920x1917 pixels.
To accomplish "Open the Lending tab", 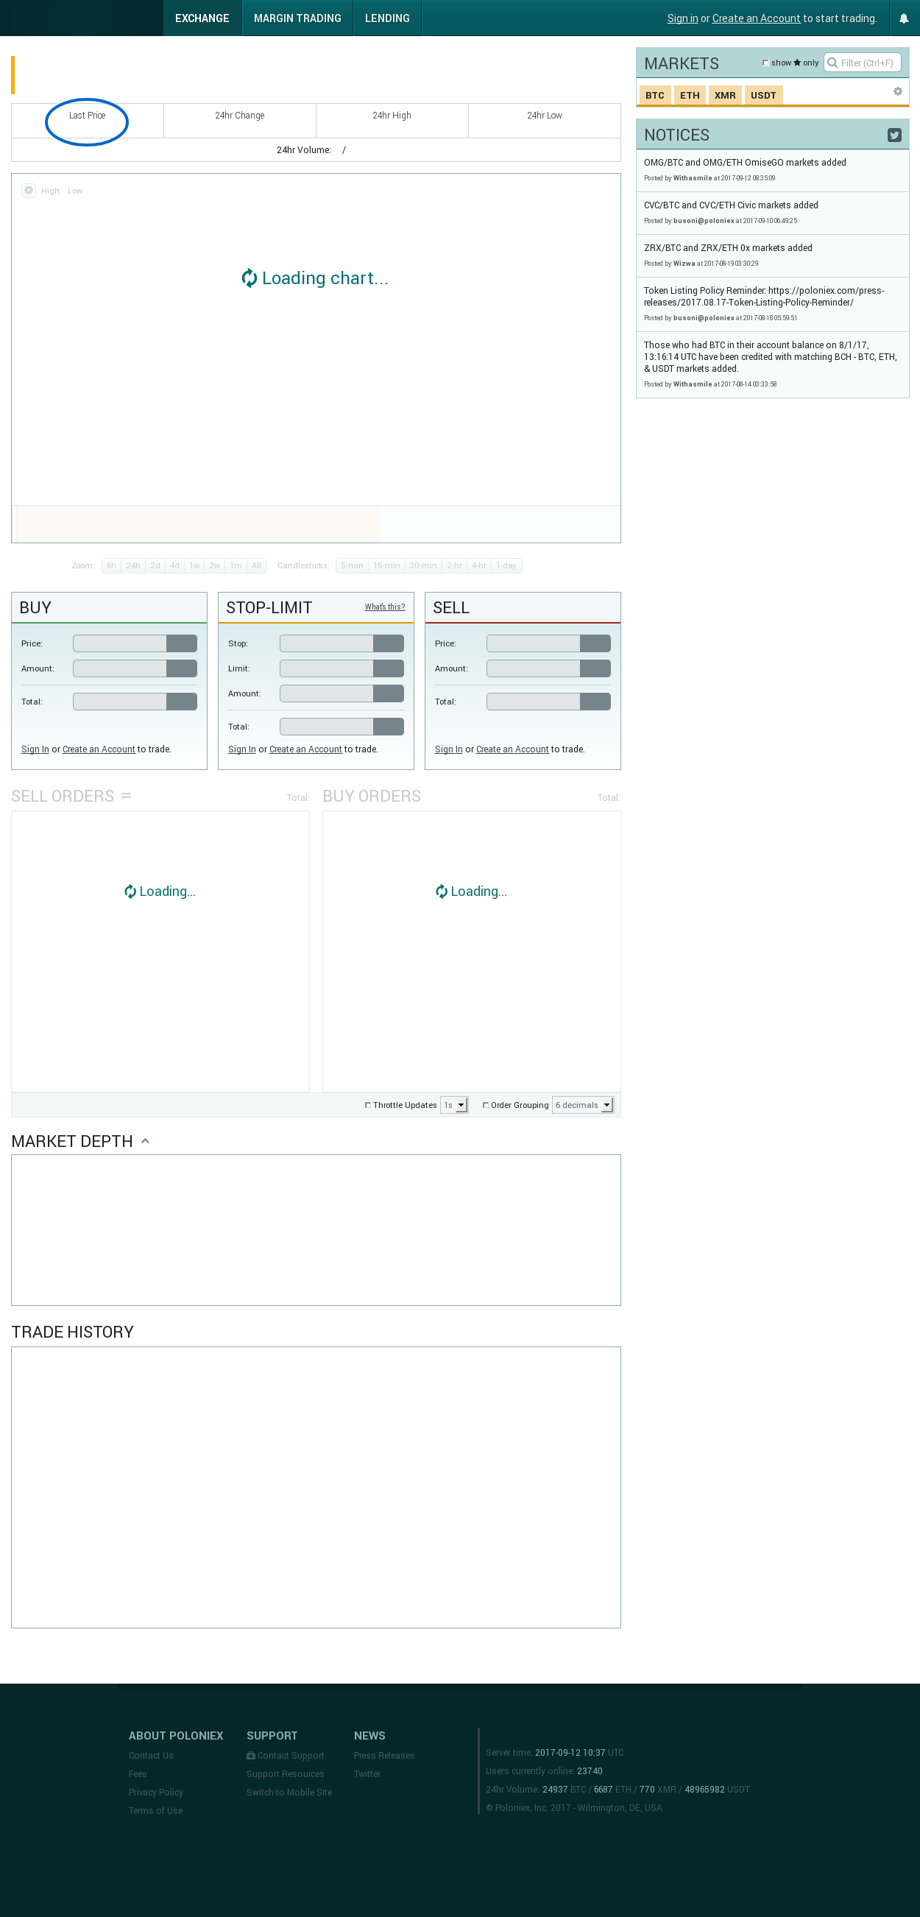I will coord(387,18).
